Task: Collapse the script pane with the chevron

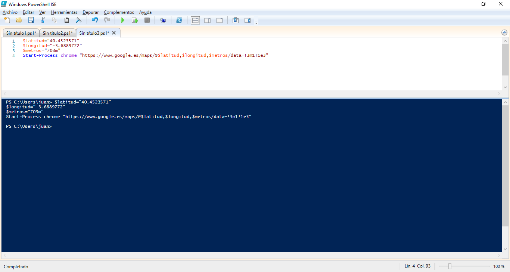Action: click(504, 33)
